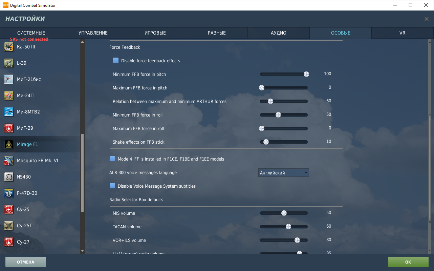The image size is (434, 271).
Task: Click the Mosquito FB Mk. VI icon
Action: tap(9, 161)
